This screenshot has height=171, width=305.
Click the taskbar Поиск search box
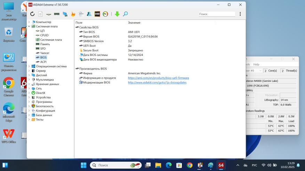(x=116, y=165)
